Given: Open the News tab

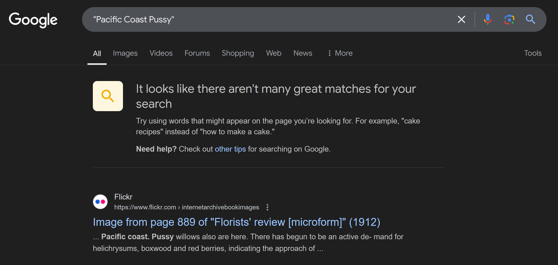Looking at the screenshot, I should coord(303,53).
